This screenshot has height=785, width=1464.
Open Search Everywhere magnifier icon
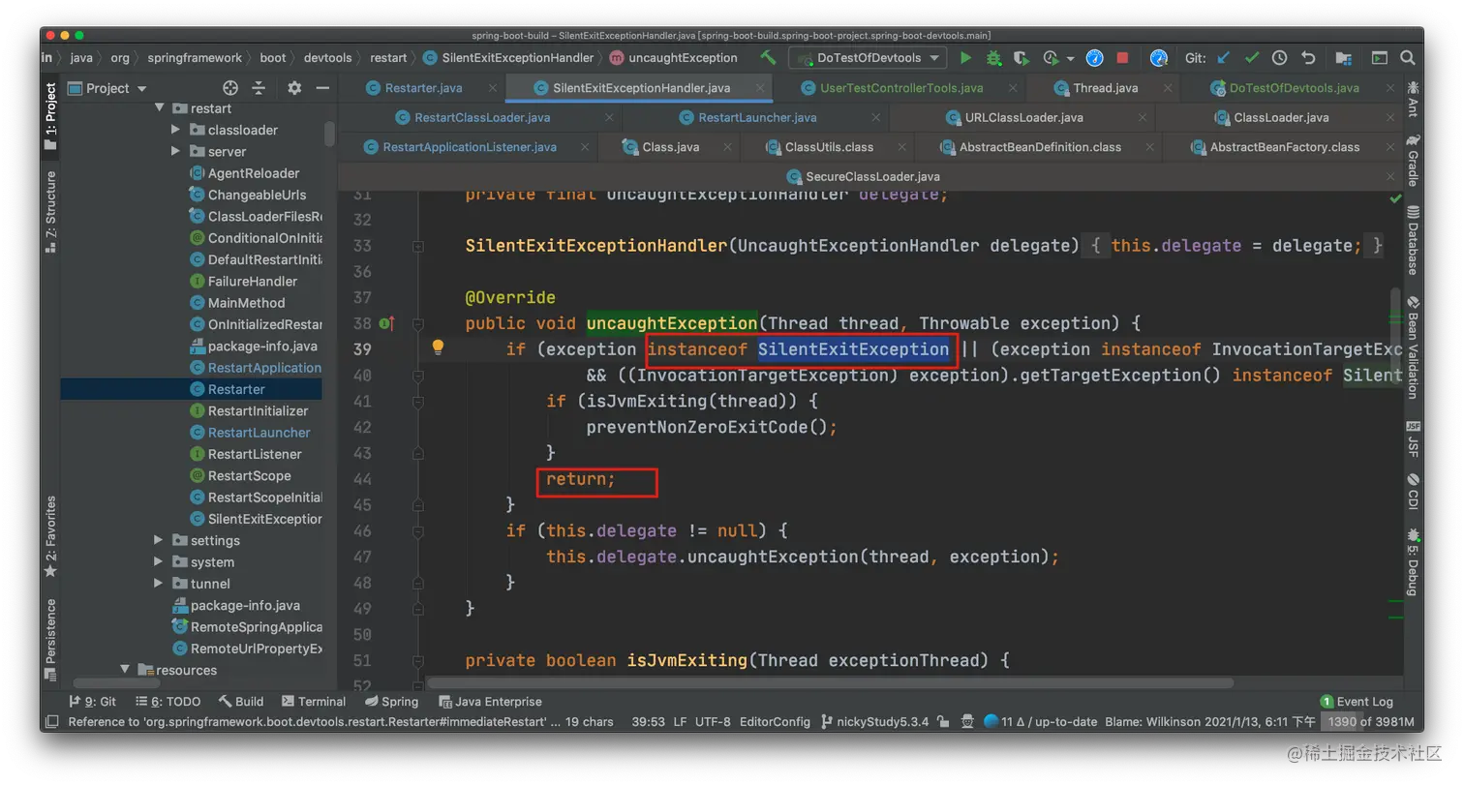[x=1408, y=58]
